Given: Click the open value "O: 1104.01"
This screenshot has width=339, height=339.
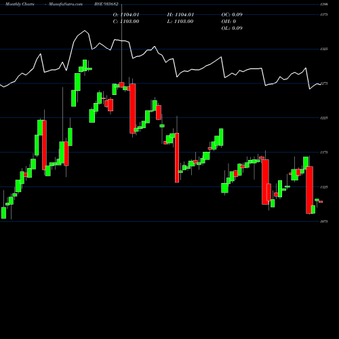Looking at the screenshot, I should (x=126, y=15).
